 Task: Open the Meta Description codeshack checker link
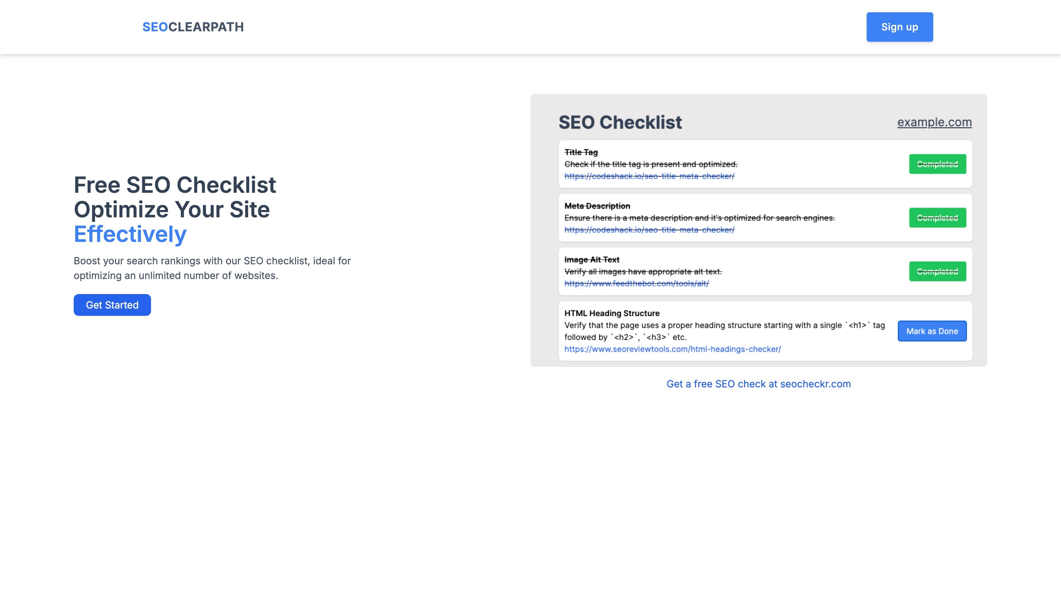click(649, 230)
